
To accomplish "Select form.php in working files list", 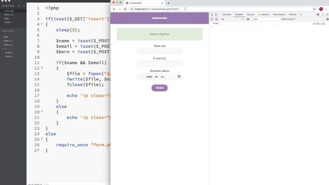I will click(x=9, y=15).
